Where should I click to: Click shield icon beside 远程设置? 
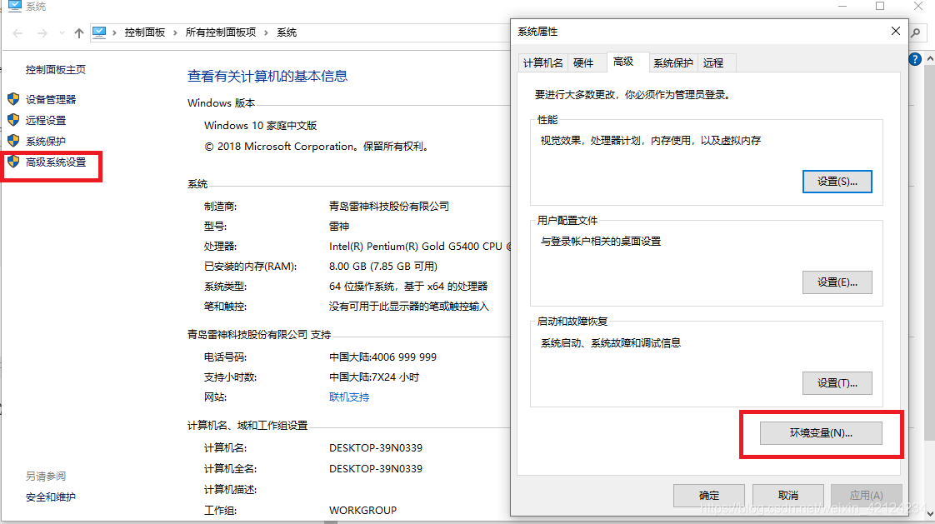coord(13,120)
